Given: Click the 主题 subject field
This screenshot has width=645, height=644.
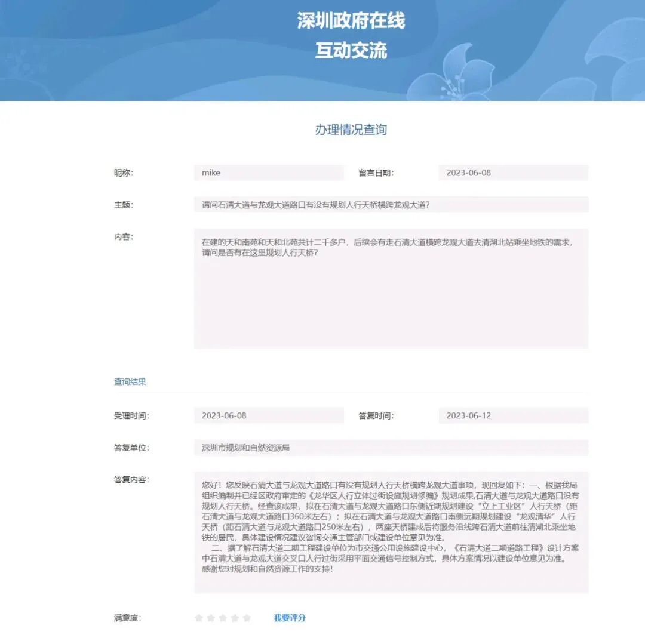Looking at the screenshot, I should 391,205.
